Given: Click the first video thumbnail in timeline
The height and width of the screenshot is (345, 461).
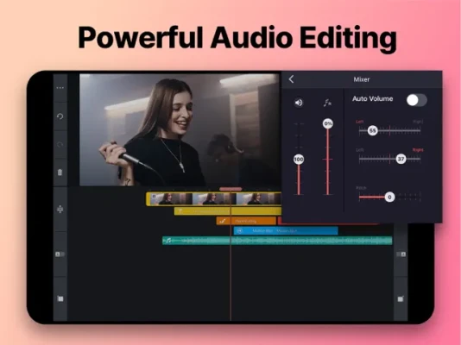Looking at the screenshot, I should (171, 198).
